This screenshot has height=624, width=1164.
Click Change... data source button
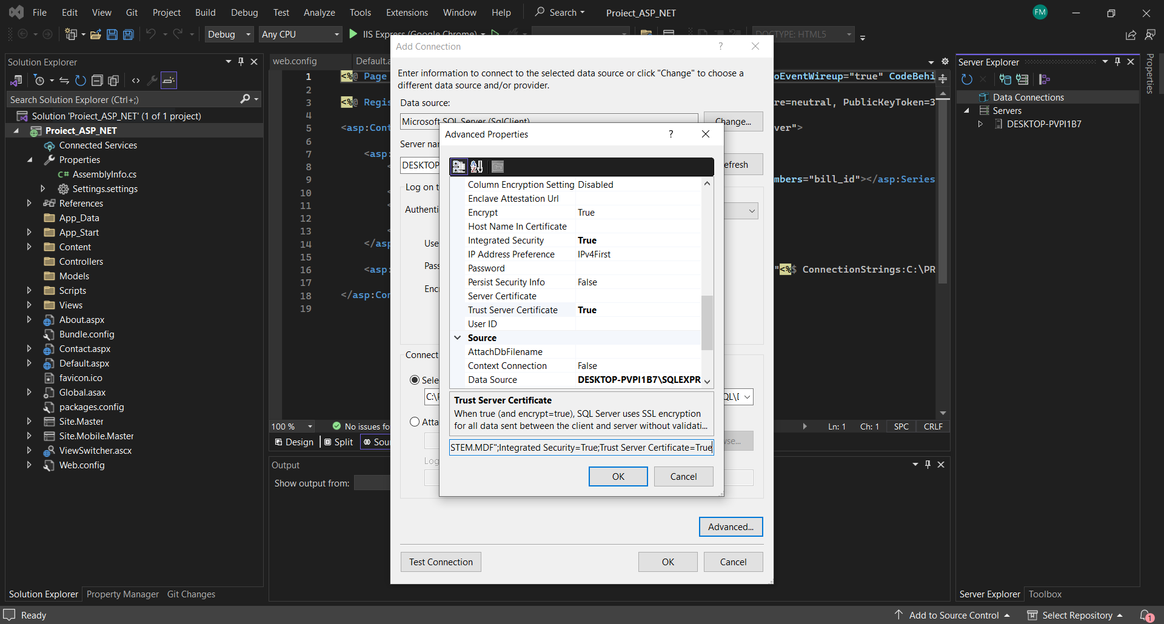pos(733,122)
